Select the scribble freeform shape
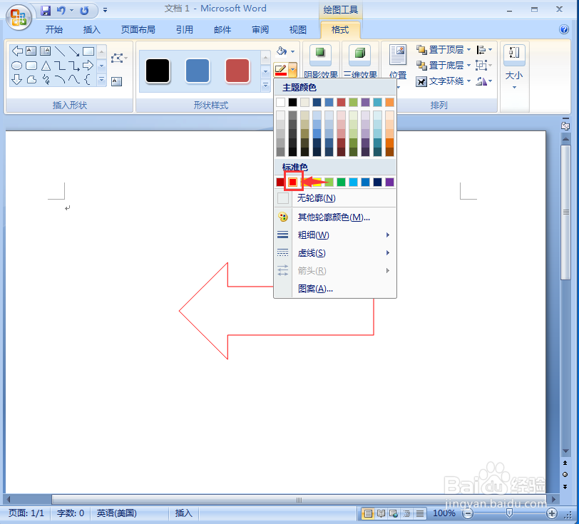This screenshot has width=579, height=524. 46,79
